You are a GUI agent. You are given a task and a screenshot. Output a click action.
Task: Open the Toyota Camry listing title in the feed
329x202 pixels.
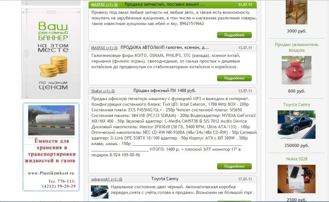[164, 179]
